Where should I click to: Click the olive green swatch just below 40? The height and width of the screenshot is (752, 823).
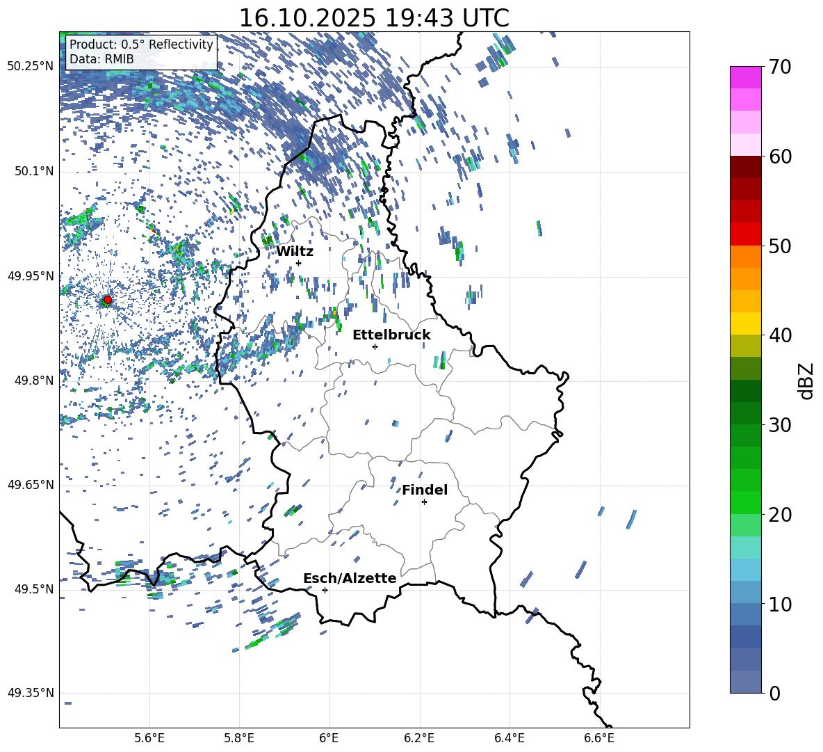746,346
